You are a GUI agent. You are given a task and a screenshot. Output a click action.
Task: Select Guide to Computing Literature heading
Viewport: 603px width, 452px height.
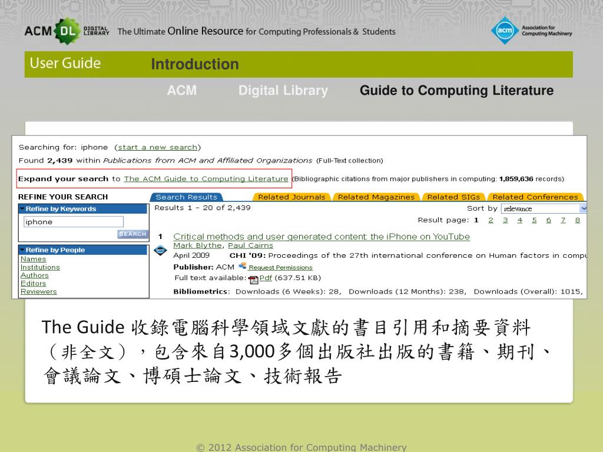tap(456, 90)
